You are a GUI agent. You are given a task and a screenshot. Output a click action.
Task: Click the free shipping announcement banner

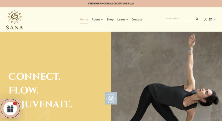pyautogui.click(x=111, y=4)
